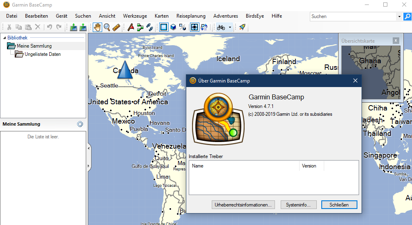Viewport: 412px width, 225px height.
Task: Open the Bearbeiten menu
Action: coord(37,16)
